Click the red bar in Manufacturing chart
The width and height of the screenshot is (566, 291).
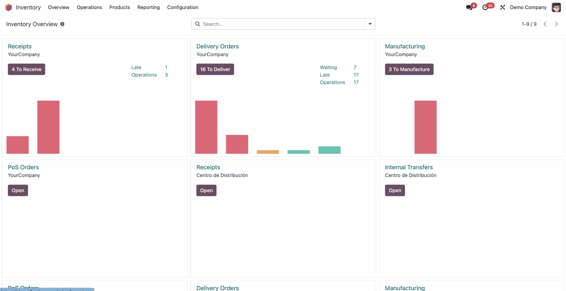pyautogui.click(x=426, y=127)
